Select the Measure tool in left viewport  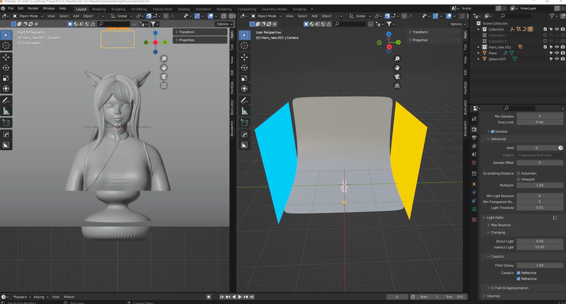coord(6,111)
